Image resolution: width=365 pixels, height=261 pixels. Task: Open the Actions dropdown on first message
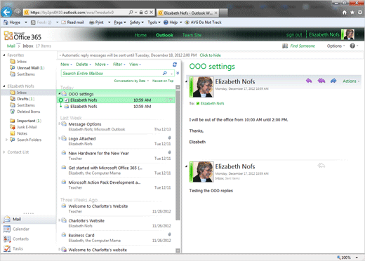pyautogui.click(x=351, y=81)
